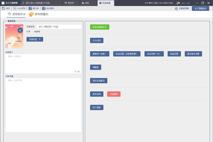Click into the 作品名称 text field
The width and height of the screenshot is (213, 142).
pos(59,26)
